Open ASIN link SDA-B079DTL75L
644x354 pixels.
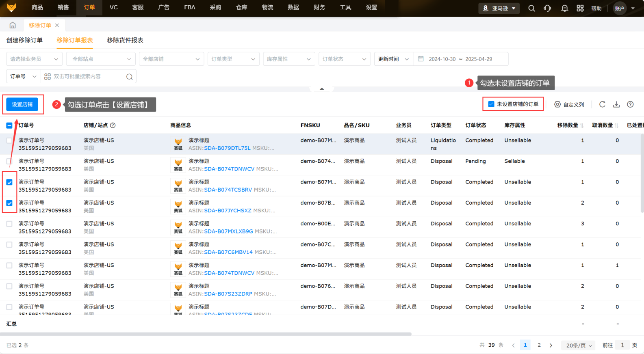pyautogui.click(x=227, y=148)
